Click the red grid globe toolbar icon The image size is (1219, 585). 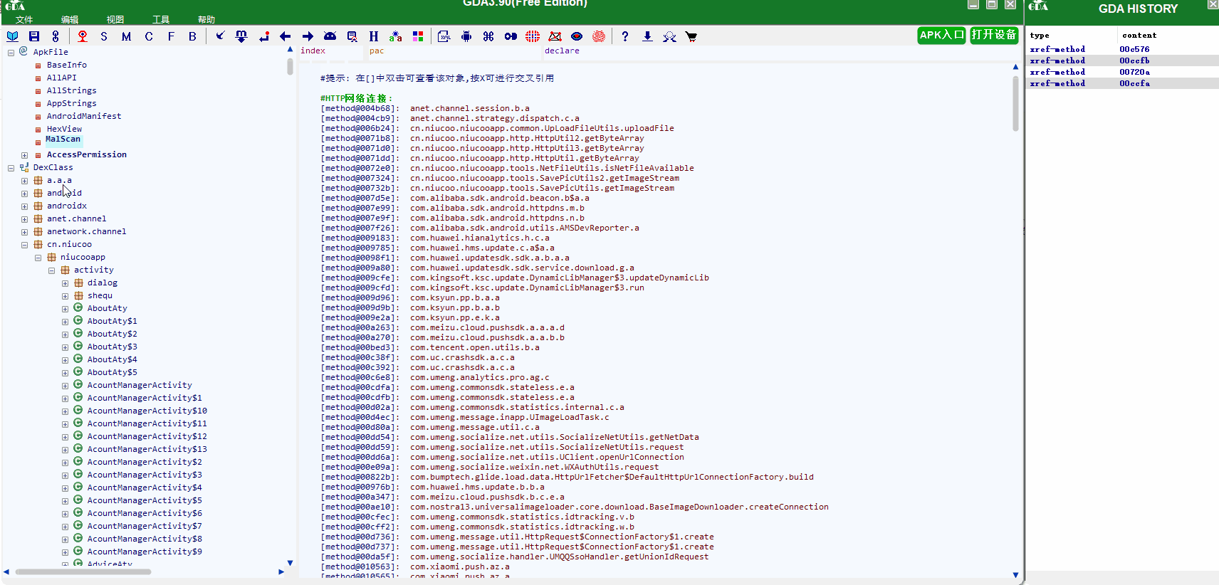tap(533, 36)
